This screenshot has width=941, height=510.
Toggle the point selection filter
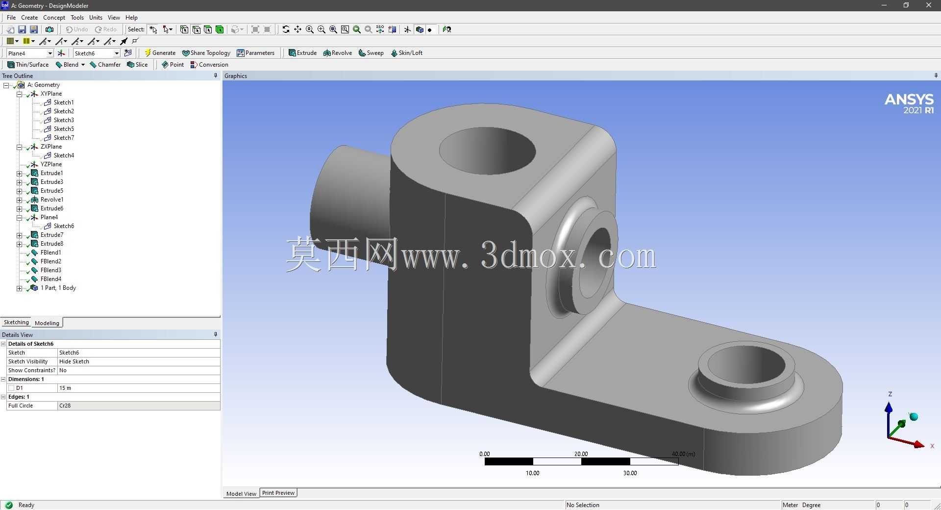click(184, 29)
